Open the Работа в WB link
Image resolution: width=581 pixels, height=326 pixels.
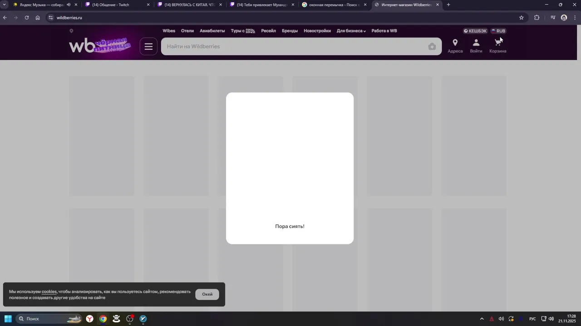[x=384, y=31]
